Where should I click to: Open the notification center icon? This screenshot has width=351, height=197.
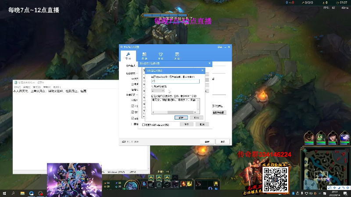point(345,193)
